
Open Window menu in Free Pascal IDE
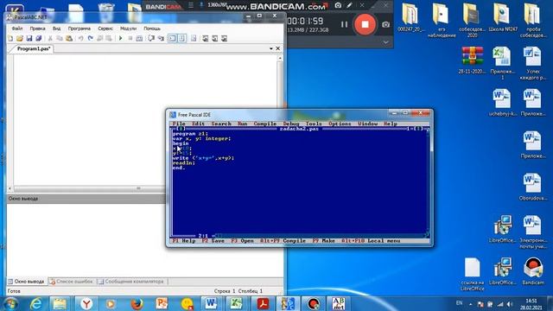click(367, 124)
